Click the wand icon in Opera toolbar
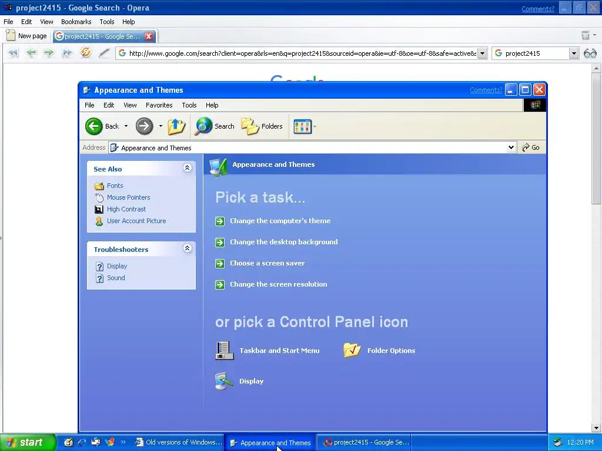 (x=104, y=52)
